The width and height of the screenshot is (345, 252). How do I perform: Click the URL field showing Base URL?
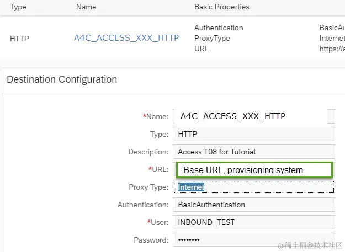point(253,170)
